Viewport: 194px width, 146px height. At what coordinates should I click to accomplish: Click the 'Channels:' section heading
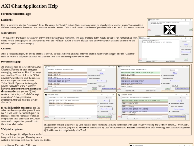pyautogui.click(x=6, y=49)
